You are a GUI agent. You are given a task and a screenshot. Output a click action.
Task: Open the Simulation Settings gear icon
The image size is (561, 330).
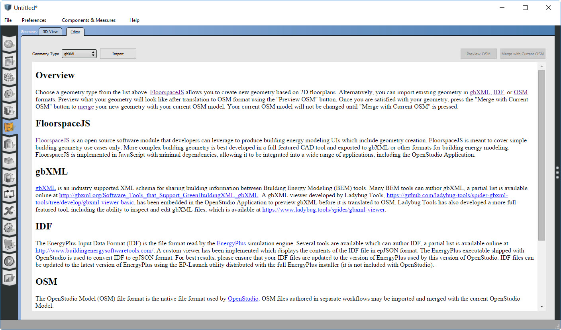pyautogui.click(x=9, y=228)
